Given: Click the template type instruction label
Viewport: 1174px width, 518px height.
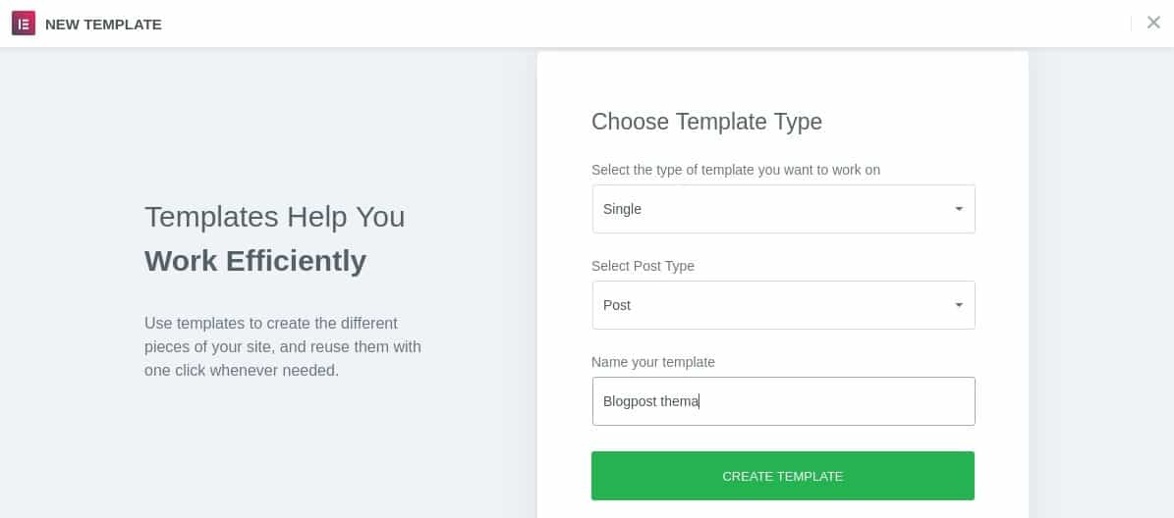Looking at the screenshot, I should tap(735, 170).
